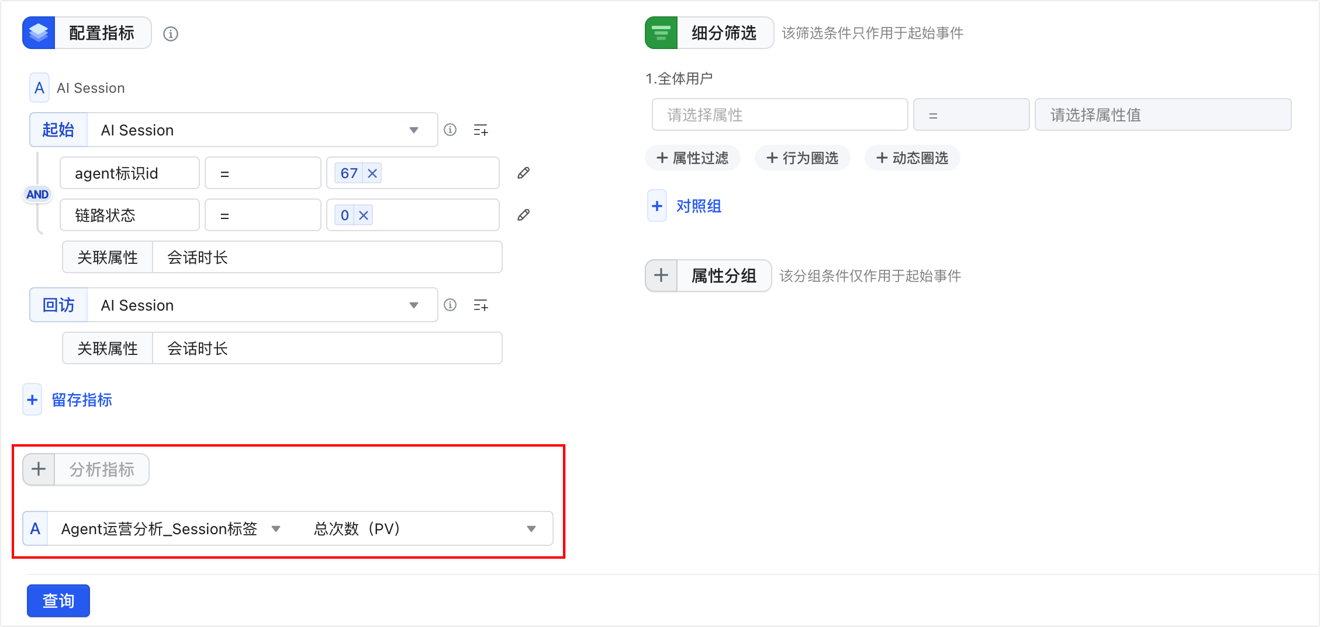Screen dimensions: 1320x627
Task: Add a 动态圈选 condition
Action: [912, 158]
